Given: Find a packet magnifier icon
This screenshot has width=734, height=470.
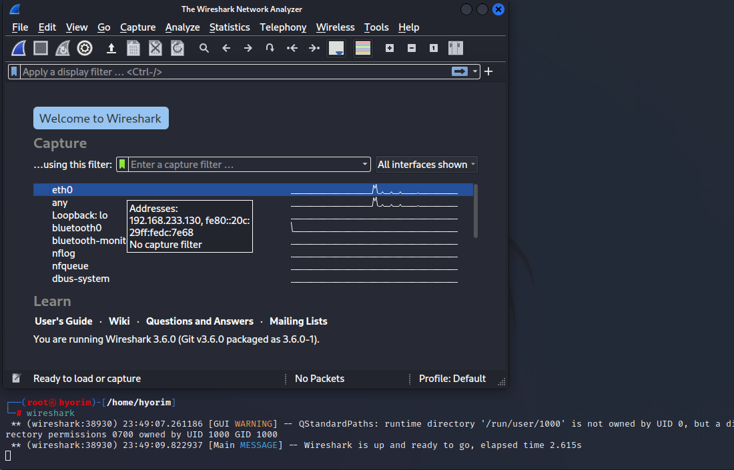Looking at the screenshot, I should click(x=204, y=48).
